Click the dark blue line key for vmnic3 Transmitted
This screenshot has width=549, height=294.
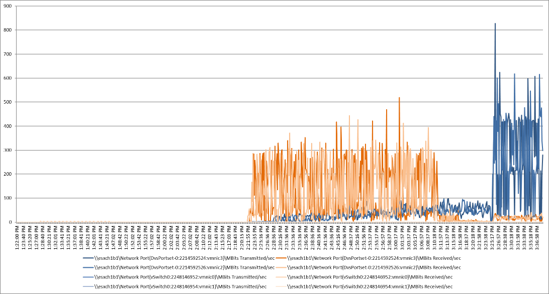88,258
